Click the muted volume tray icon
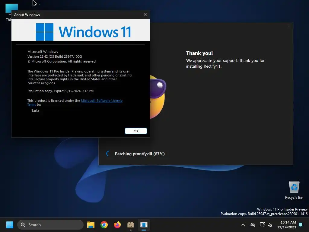309x232 pixels. coord(270,225)
